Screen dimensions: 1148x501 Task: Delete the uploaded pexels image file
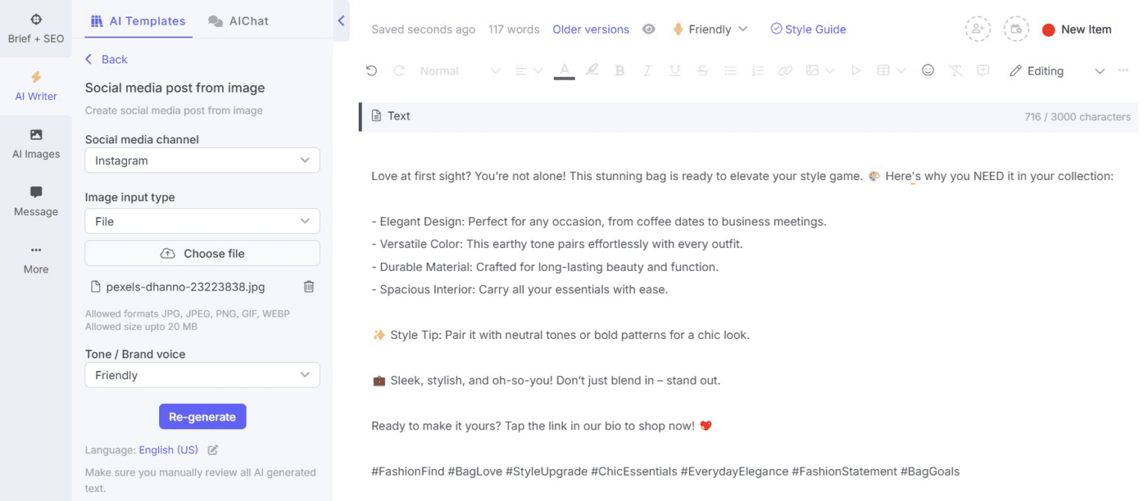coord(309,287)
